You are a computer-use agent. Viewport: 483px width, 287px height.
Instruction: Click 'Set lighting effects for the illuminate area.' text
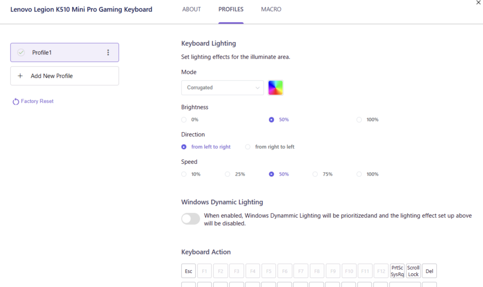pyautogui.click(x=236, y=57)
